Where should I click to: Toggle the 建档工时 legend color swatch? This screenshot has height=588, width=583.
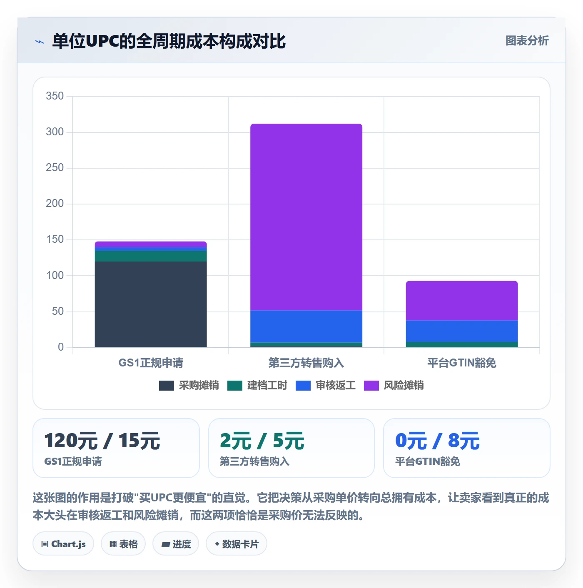235,386
